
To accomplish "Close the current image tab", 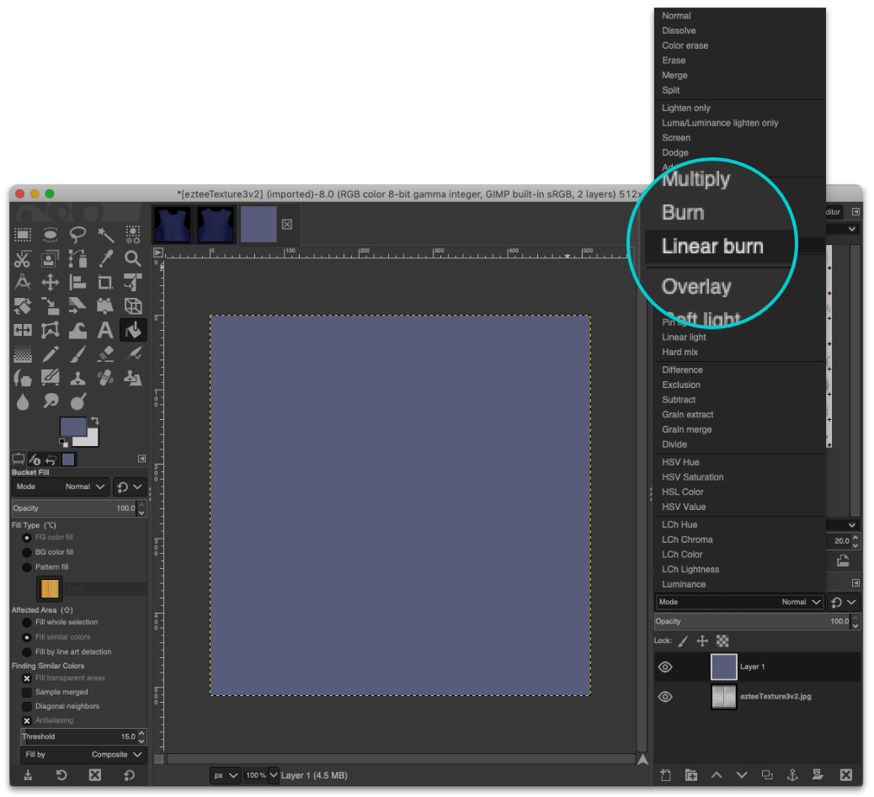I will point(287,224).
